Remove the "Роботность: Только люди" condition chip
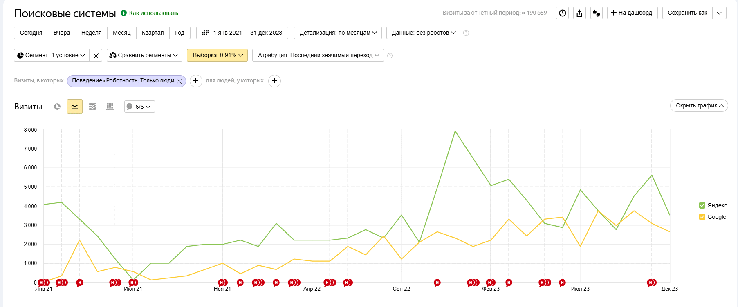 (179, 81)
